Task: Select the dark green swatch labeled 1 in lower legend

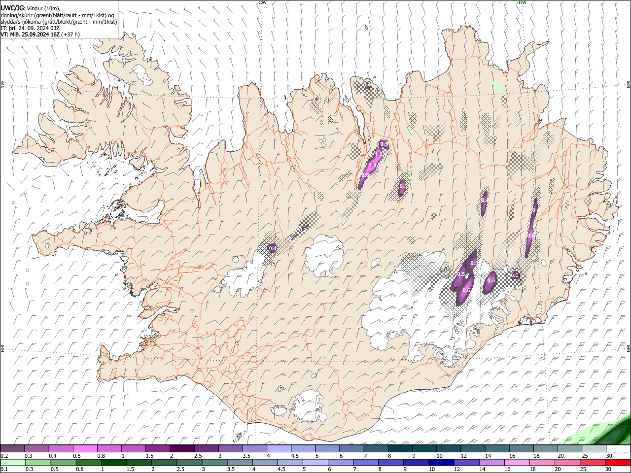Action: [x=113, y=462]
